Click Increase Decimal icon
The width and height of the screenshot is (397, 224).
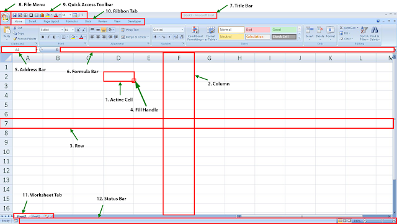tap(176, 37)
